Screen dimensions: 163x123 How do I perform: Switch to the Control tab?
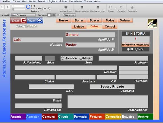pos(110,27)
